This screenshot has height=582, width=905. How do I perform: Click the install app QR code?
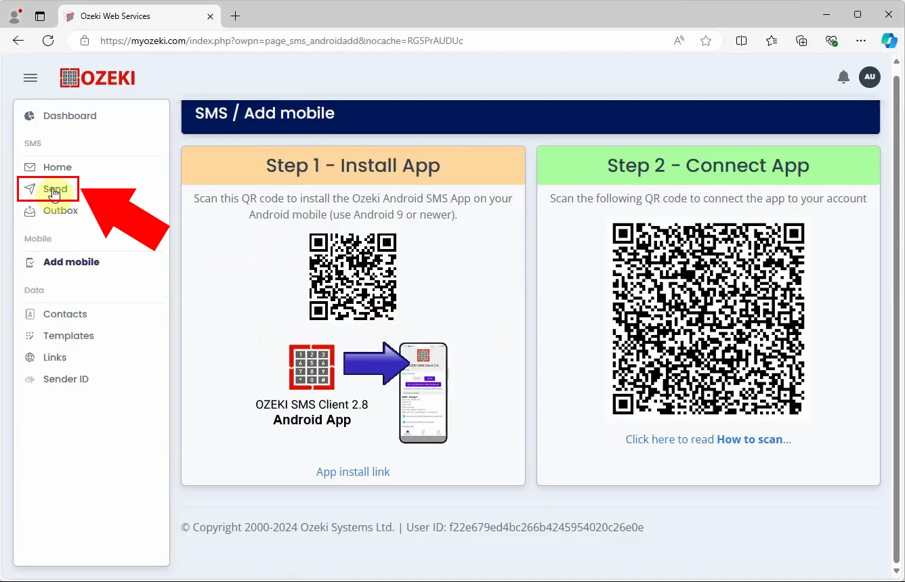353,277
